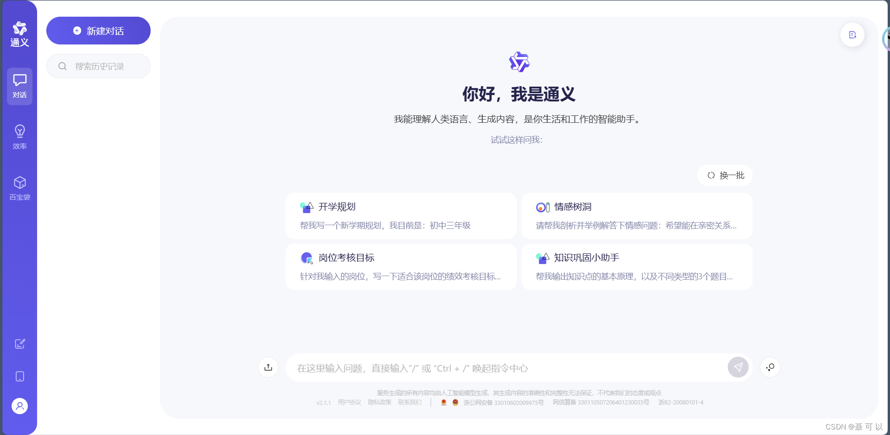Image resolution: width=890 pixels, height=435 pixels.
Task: Select the 开学规划 suggestion card
Action: tap(401, 216)
